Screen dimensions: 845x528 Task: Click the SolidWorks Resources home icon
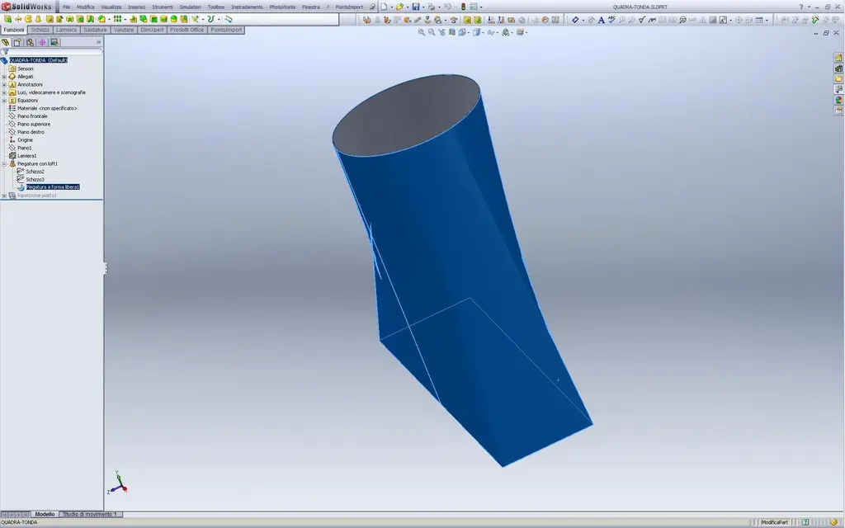[x=838, y=58]
